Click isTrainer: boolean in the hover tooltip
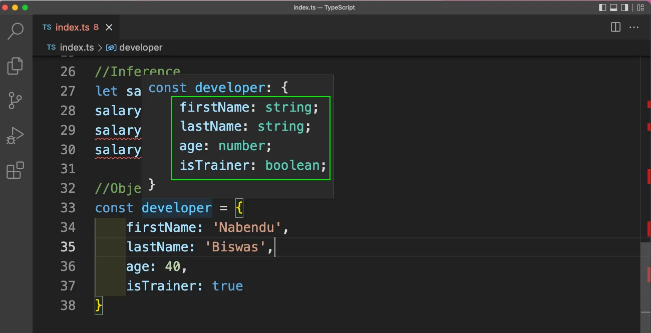 [253, 165]
